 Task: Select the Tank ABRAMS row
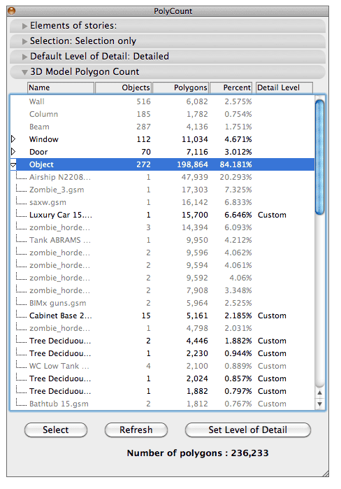[162, 240]
